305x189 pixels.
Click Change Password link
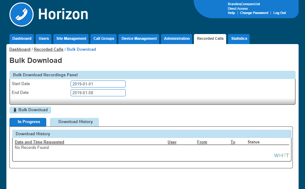(x=254, y=13)
